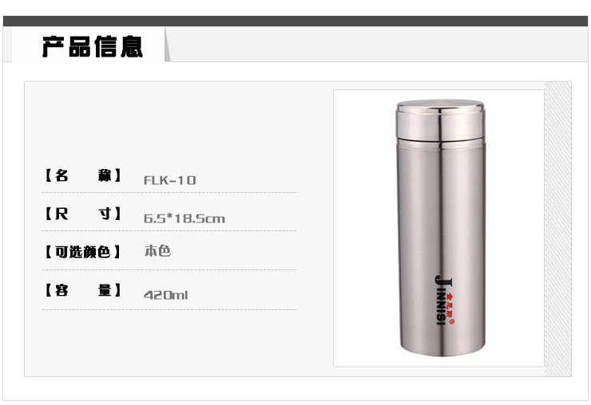Image resolution: width=591 pixels, height=405 pixels.
Task: Click the dashed line under FLK-10
Action: point(169,192)
